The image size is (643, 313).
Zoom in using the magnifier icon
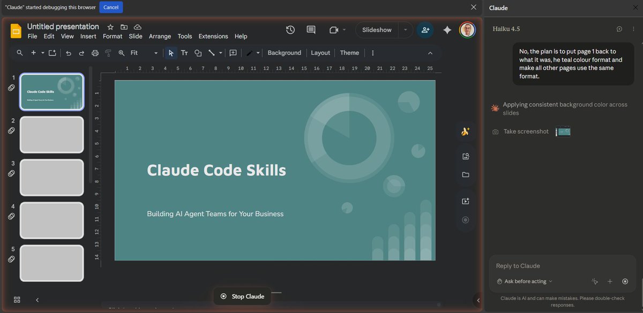[121, 52]
